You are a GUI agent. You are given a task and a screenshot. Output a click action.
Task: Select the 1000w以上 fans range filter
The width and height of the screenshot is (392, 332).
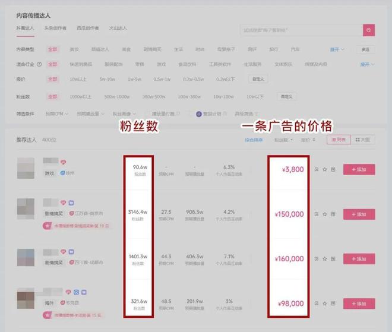tap(79, 96)
